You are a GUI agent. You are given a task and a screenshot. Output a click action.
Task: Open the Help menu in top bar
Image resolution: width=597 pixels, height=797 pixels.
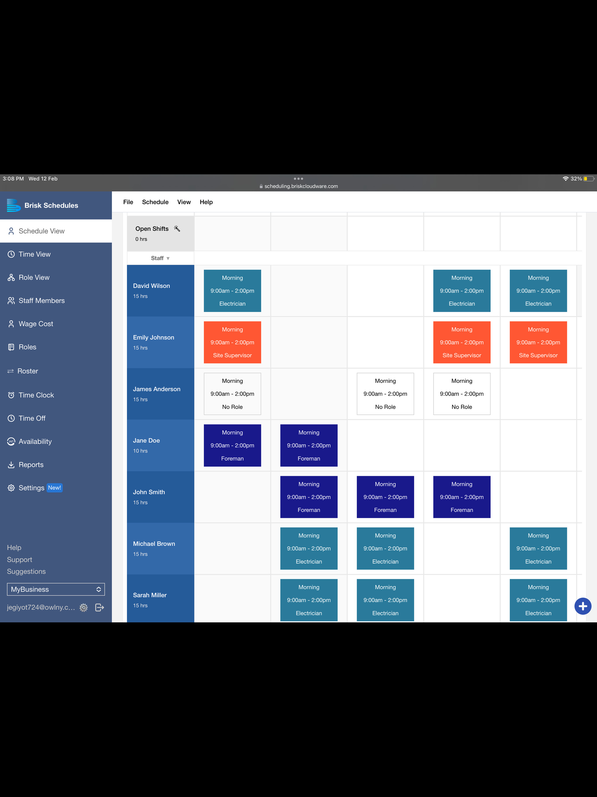206,202
